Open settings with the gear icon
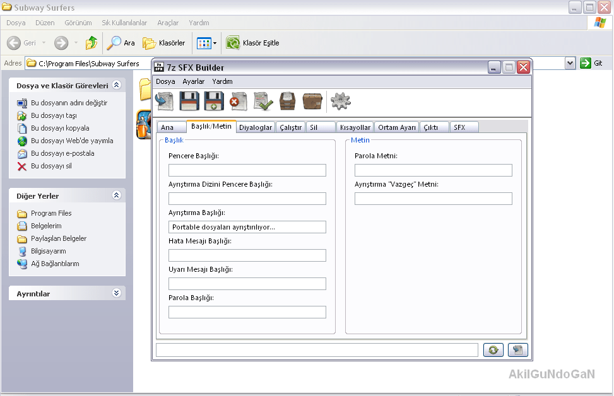614x396 pixels. click(x=341, y=101)
